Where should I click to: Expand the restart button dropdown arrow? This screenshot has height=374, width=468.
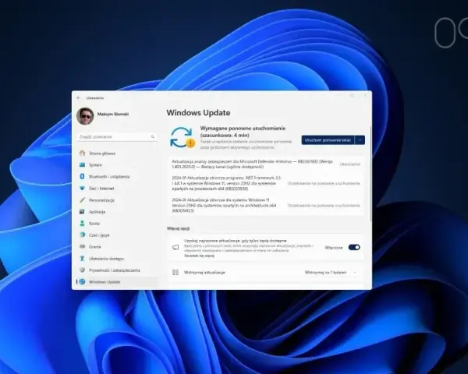pos(360,140)
